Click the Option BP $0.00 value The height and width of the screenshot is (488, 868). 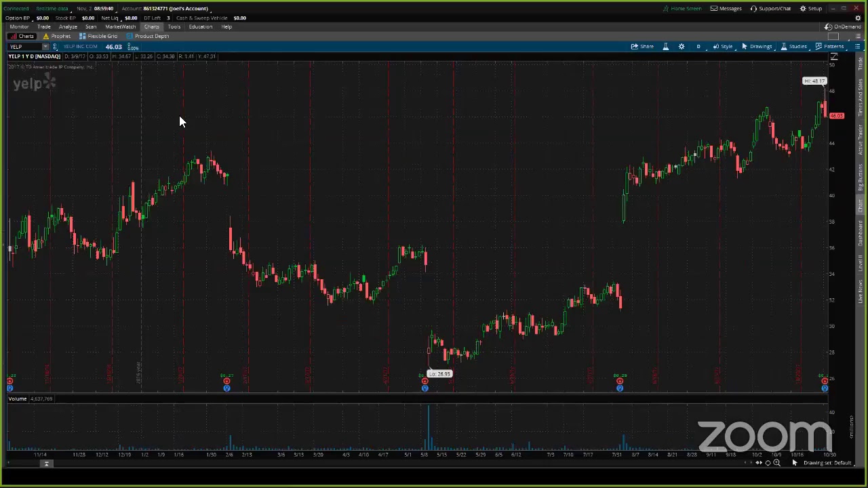(x=42, y=18)
